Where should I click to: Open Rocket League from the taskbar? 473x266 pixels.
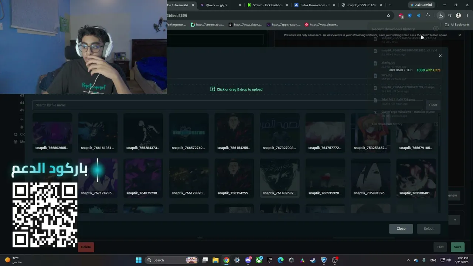click(324, 260)
